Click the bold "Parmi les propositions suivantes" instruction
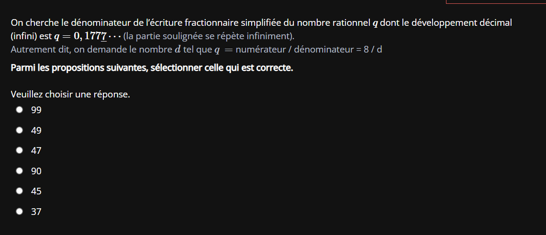Screen dimensions: 546x235 152,68
